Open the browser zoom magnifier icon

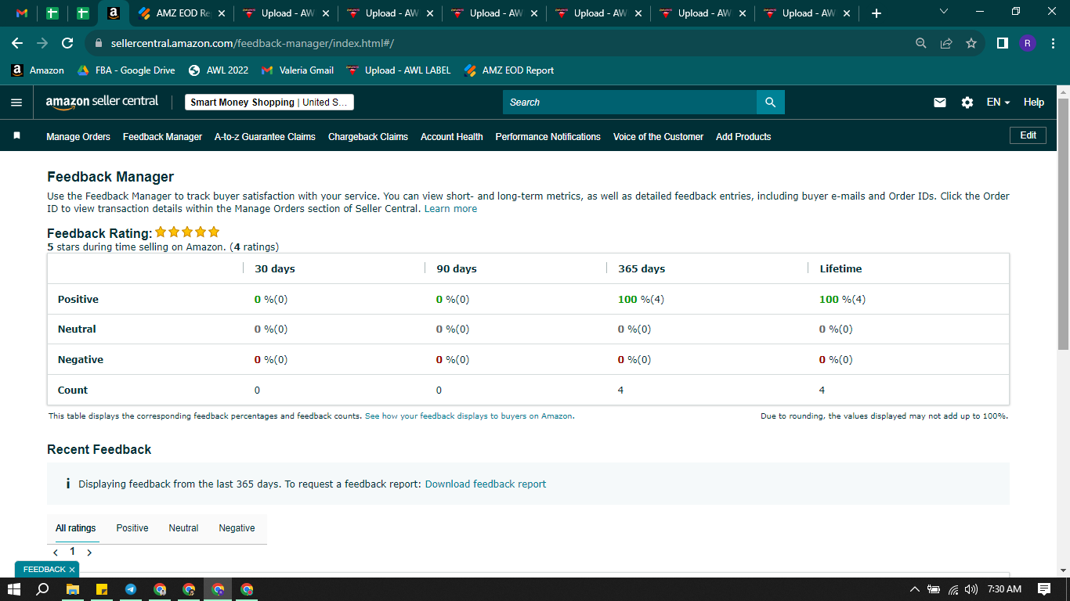[921, 43]
